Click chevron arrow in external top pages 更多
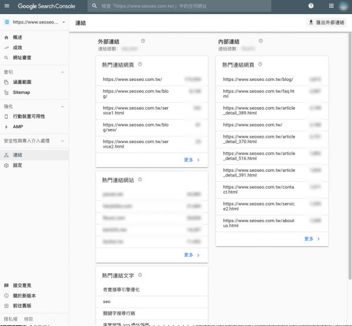This screenshot has width=352, height=326. [x=198, y=160]
